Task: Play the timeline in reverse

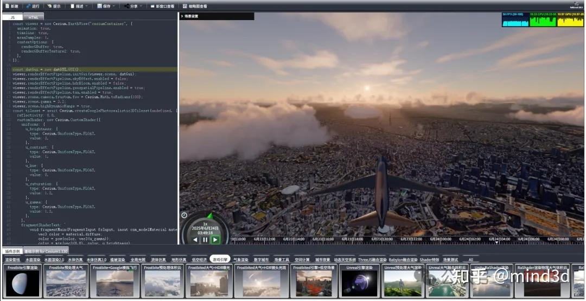Action: [195, 239]
